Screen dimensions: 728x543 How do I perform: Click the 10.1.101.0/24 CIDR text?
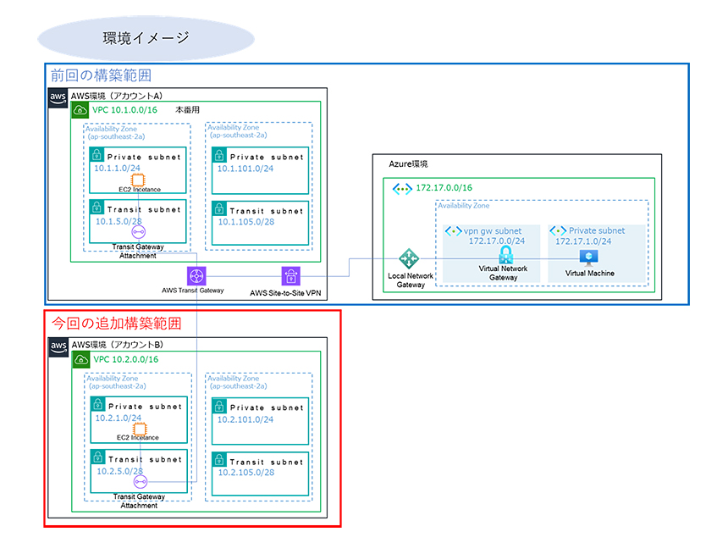click(245, 169)
